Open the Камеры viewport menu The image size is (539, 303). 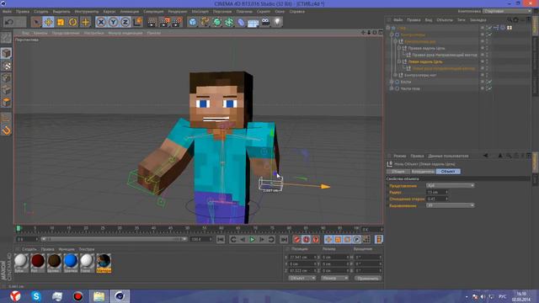pos(40,33)
